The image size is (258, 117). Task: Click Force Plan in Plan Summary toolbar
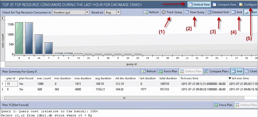tap(168, 71)
